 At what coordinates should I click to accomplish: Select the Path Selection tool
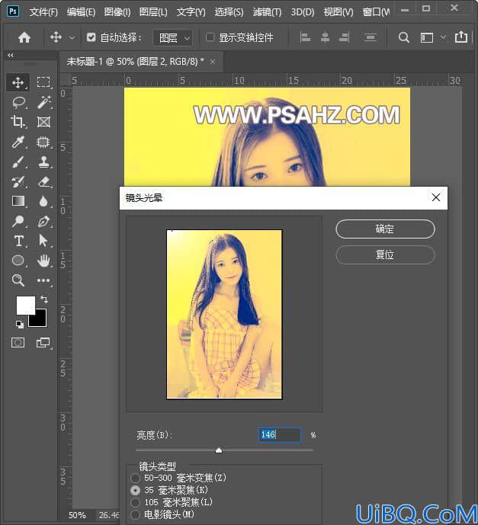click(x=43, y=241)
